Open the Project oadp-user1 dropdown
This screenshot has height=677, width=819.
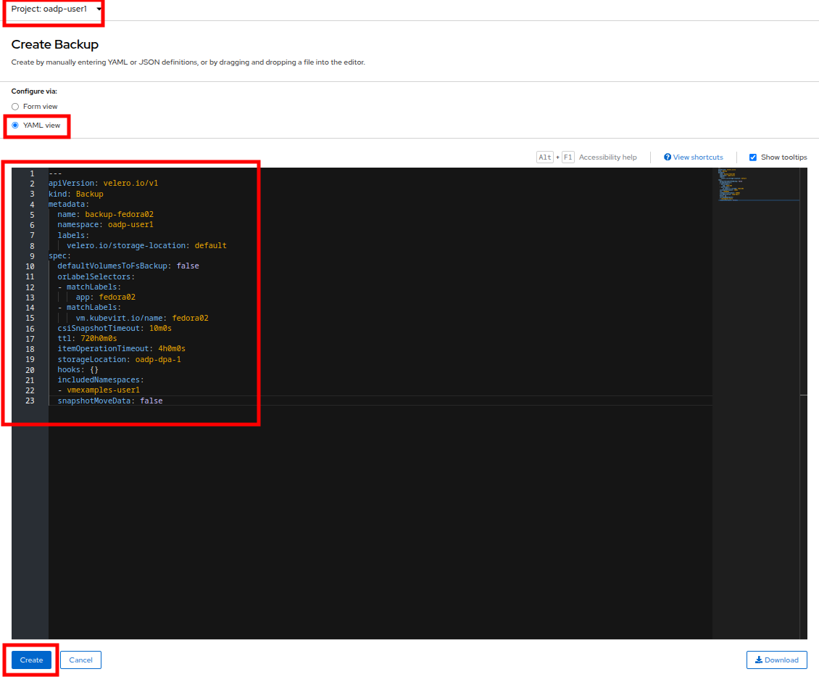tap(56, 9)
